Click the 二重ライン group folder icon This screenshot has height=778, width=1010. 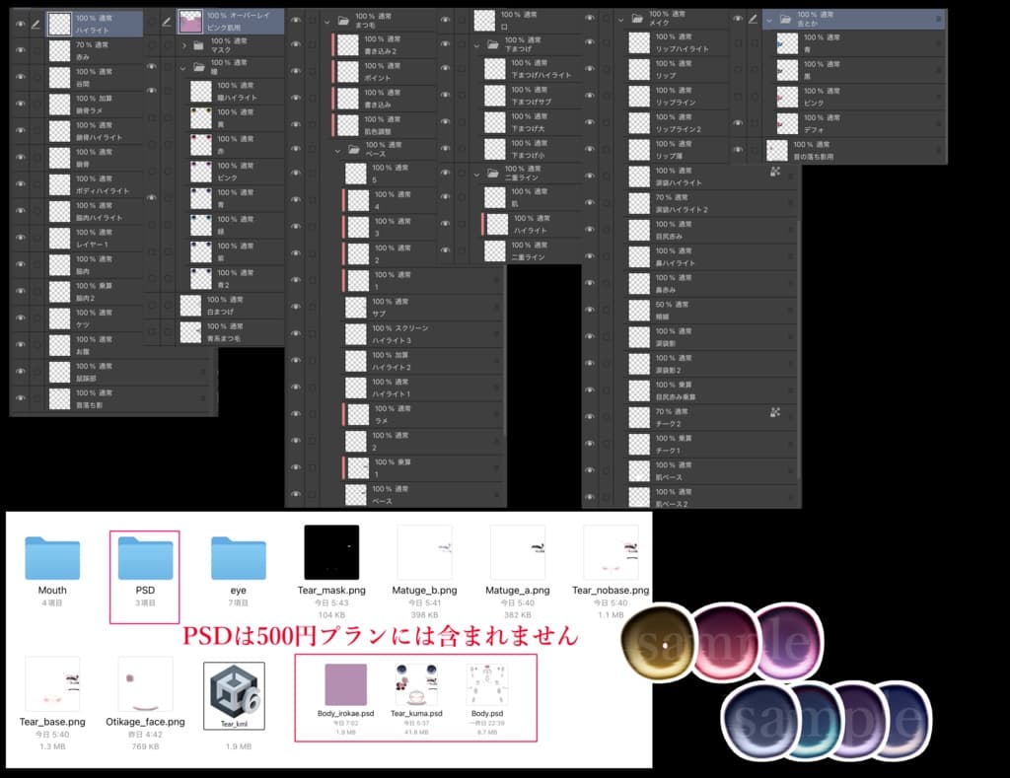point(492,174)
